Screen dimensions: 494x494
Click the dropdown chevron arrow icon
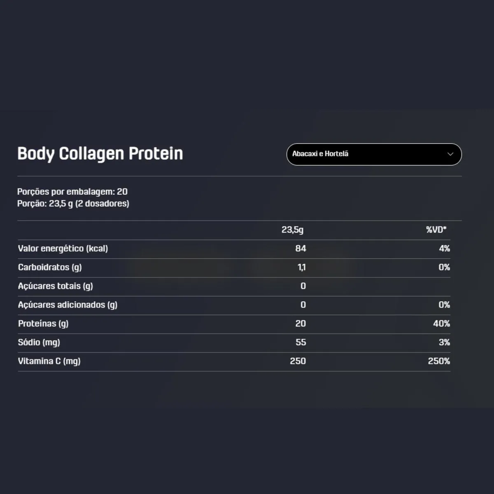pos(450,154)
